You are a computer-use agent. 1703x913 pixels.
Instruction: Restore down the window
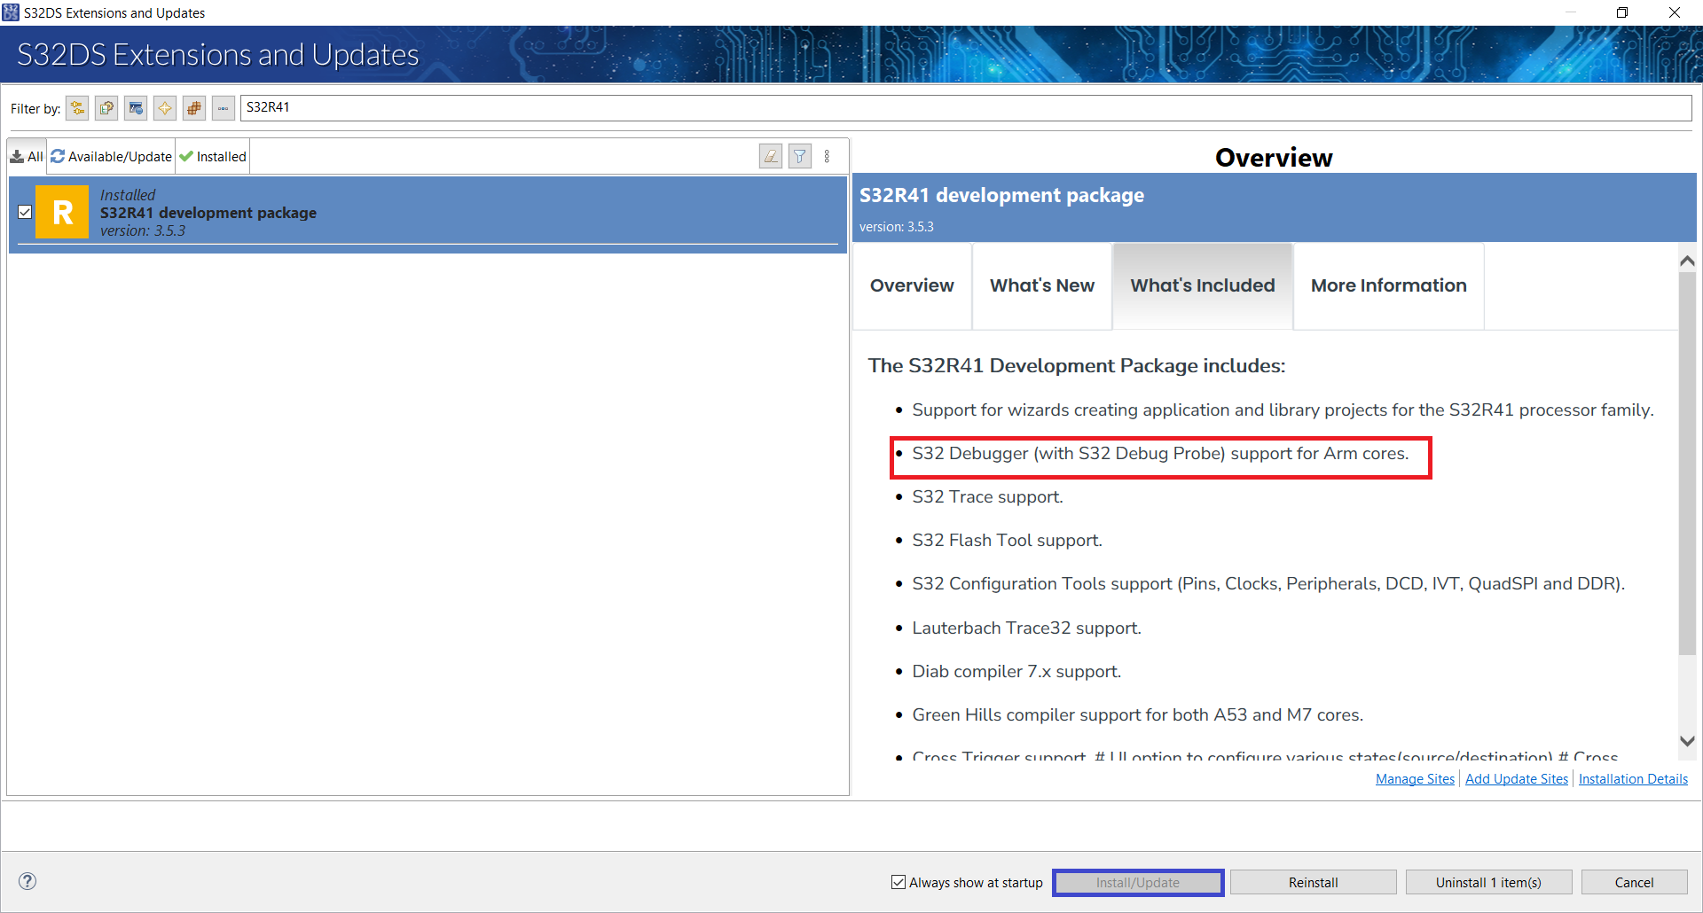1622,12
